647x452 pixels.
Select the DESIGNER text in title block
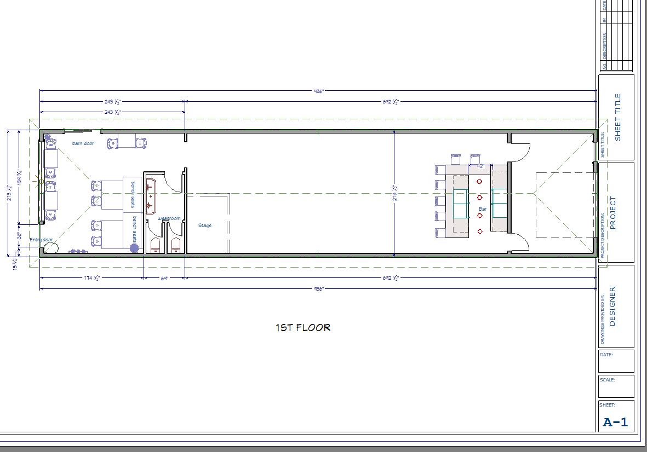tap(612, 306)
